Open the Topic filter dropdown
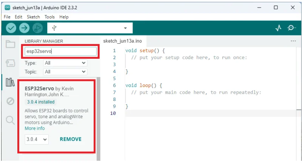302x163 pixels. (65, 72)
